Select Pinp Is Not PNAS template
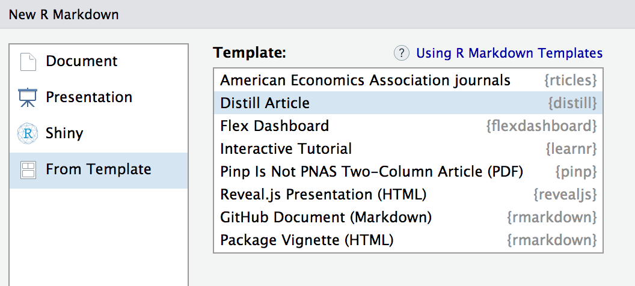This screenshot has width=635, height=286. click(x=371, y=172)
